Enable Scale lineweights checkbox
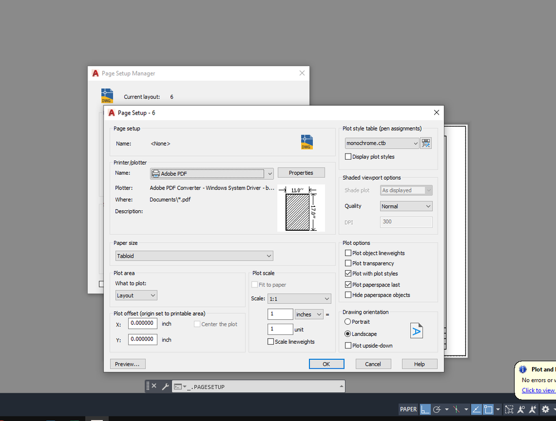The height and width of the screenshot is (421, 556). 270,341
